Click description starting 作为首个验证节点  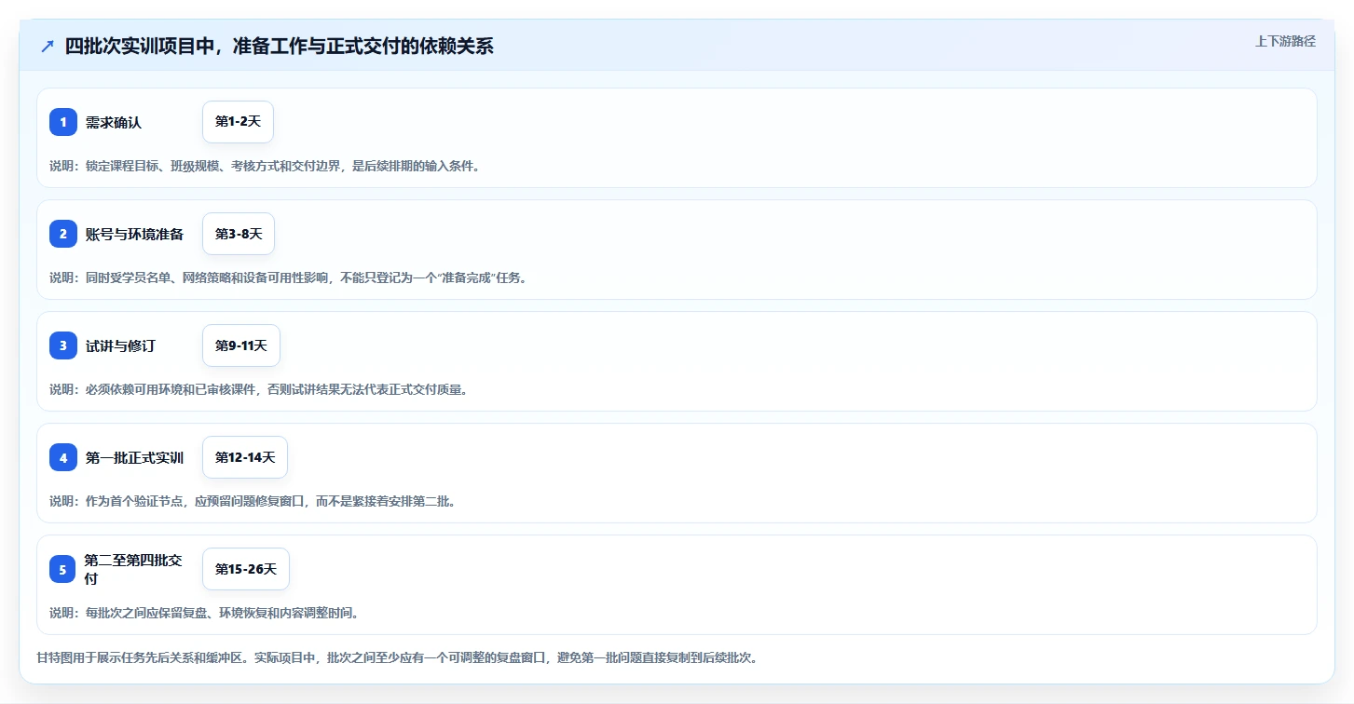click(253, 501)
